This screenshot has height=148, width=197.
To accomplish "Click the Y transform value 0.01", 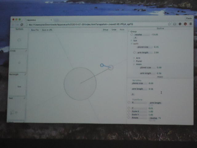I will pos(151,108).
